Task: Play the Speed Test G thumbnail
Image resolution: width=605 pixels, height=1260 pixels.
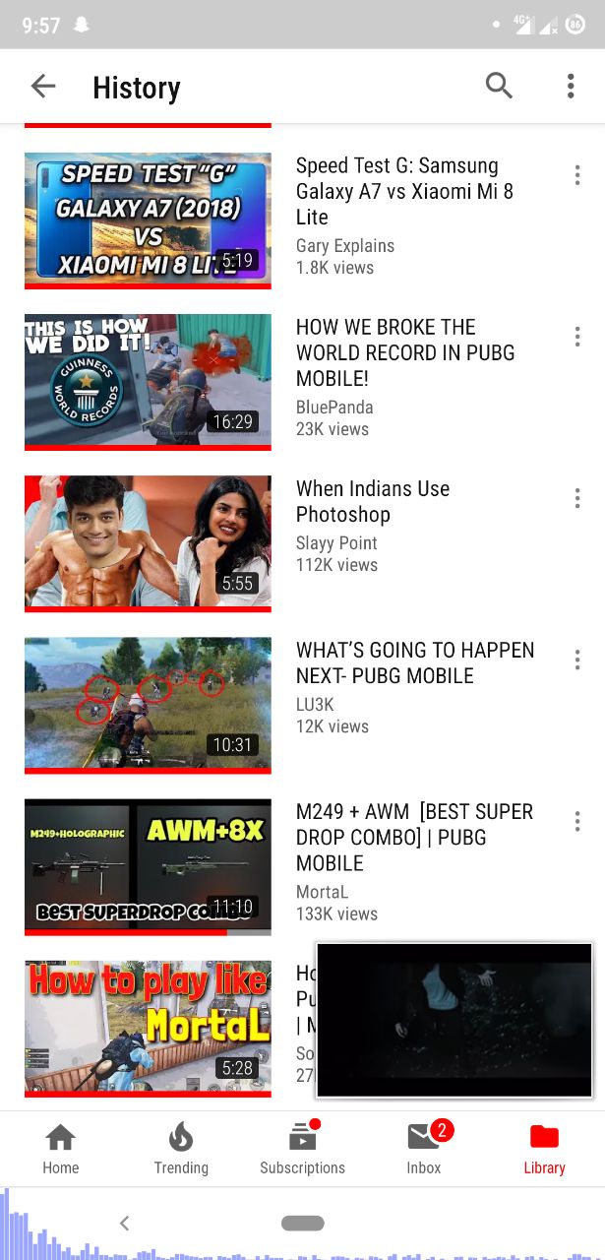Action: pyautogui.click(x=148, y=220)
